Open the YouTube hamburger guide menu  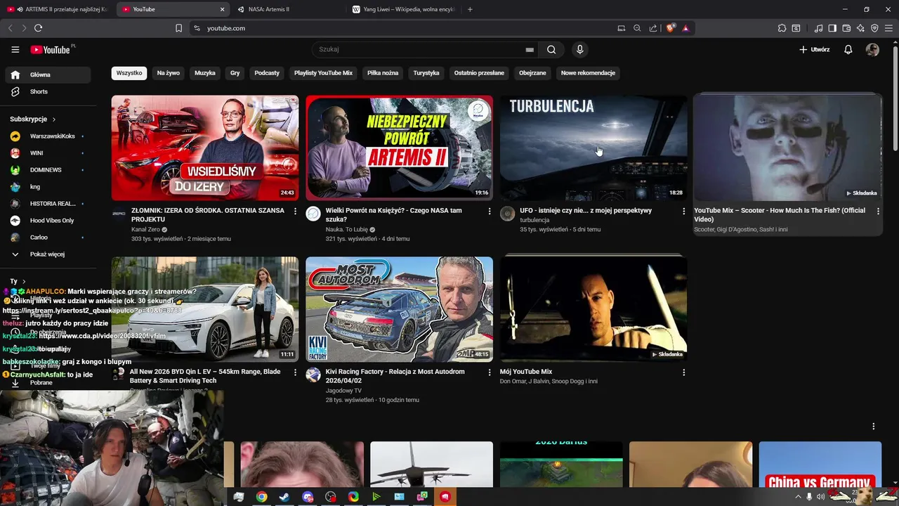point(15,49)
